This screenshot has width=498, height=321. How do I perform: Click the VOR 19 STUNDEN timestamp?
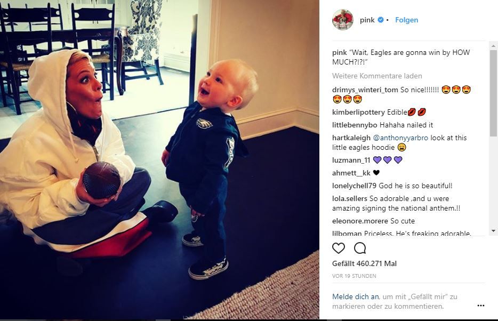coord(354,276)
